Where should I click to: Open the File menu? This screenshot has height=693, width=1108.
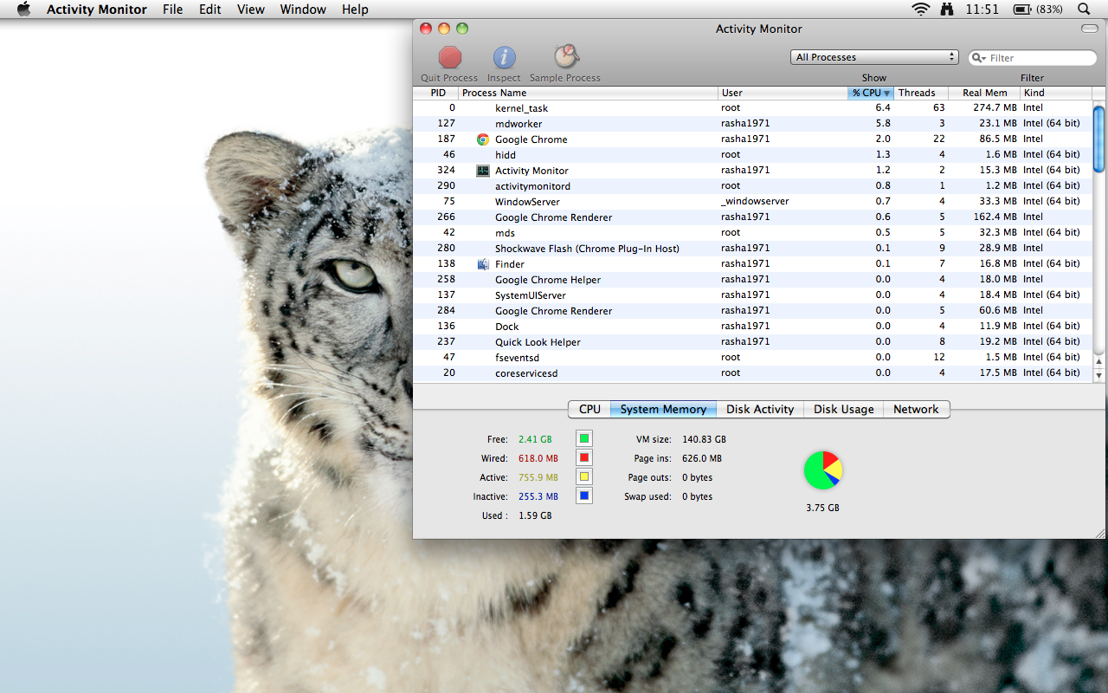[x=173, y=10]
